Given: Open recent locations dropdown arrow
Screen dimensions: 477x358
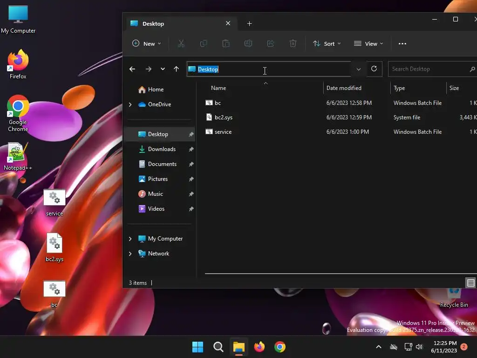Looking at the screenshot, I should point(163,69).
